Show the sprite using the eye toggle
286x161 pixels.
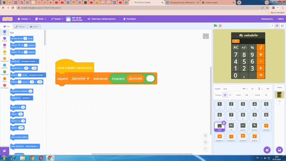point(225,95)
